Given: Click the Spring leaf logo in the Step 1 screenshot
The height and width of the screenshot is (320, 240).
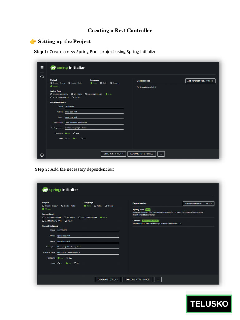Looking at the screenshot, I should pyautogui.click(x=53, y=67).
